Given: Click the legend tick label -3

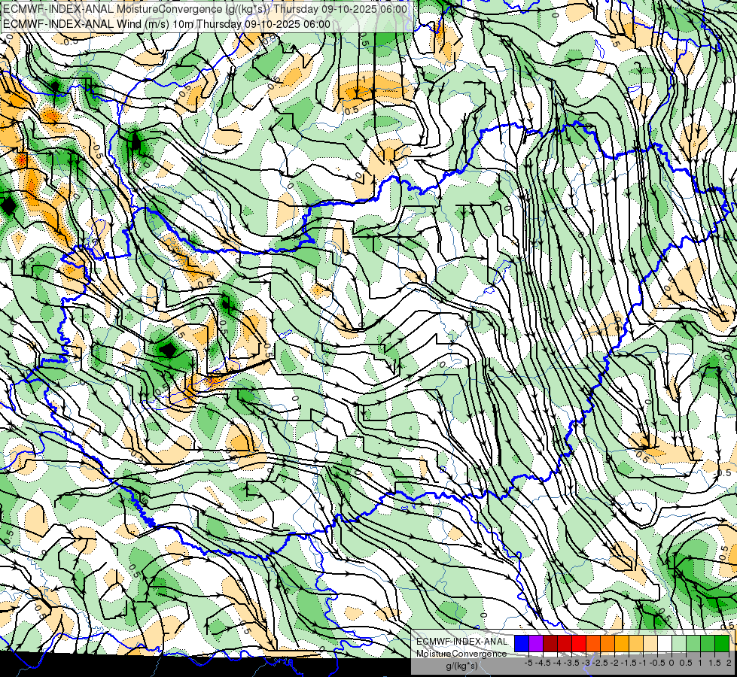Looking at the screenshot, I should click(x=586, y=663).
